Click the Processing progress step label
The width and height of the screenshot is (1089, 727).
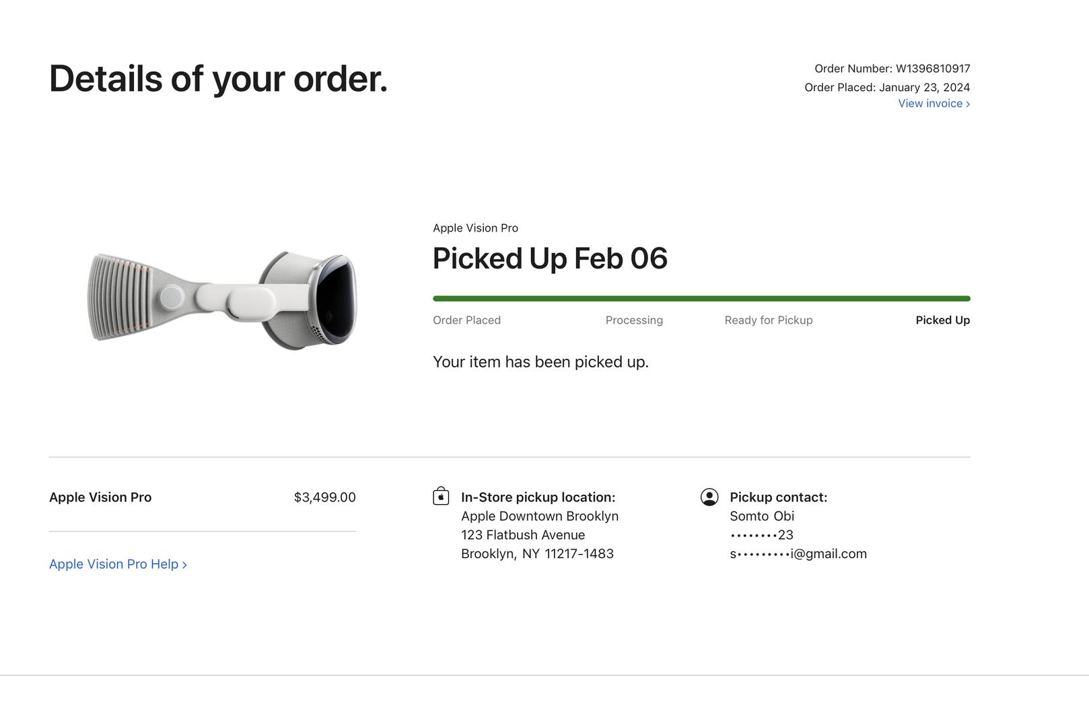coord(634,320)
